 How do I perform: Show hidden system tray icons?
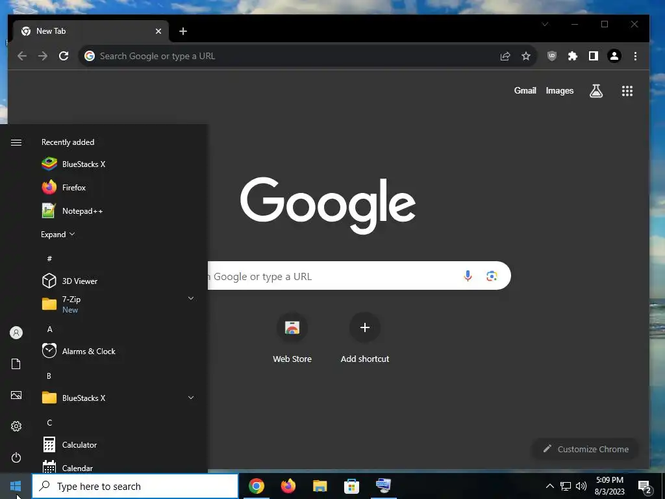(549, 486)
